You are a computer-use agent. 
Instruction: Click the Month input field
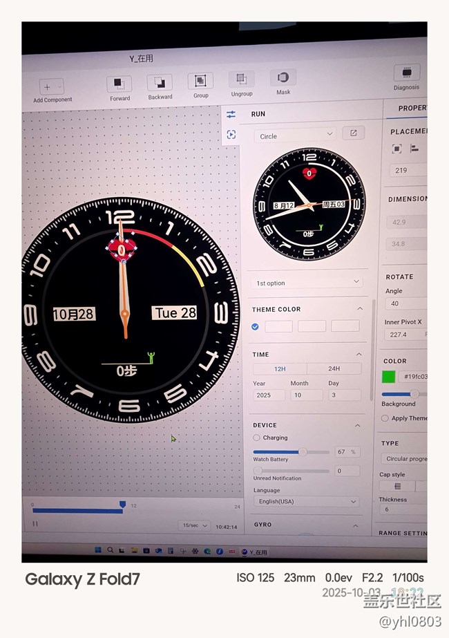click(306, 395)
